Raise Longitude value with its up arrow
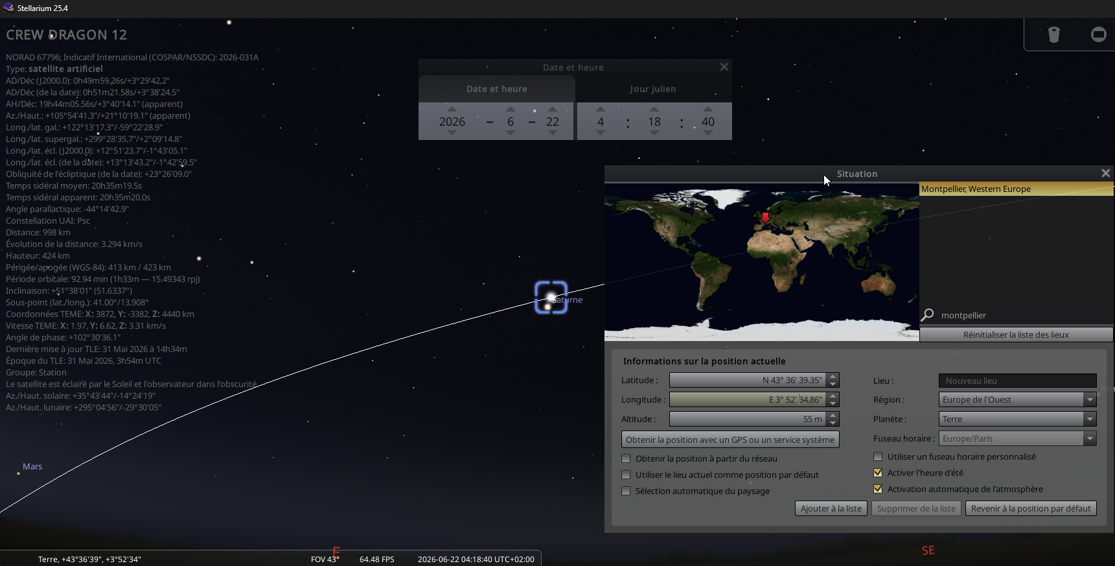The height and width of the screenshot is (566, 1115). (833, 396)
